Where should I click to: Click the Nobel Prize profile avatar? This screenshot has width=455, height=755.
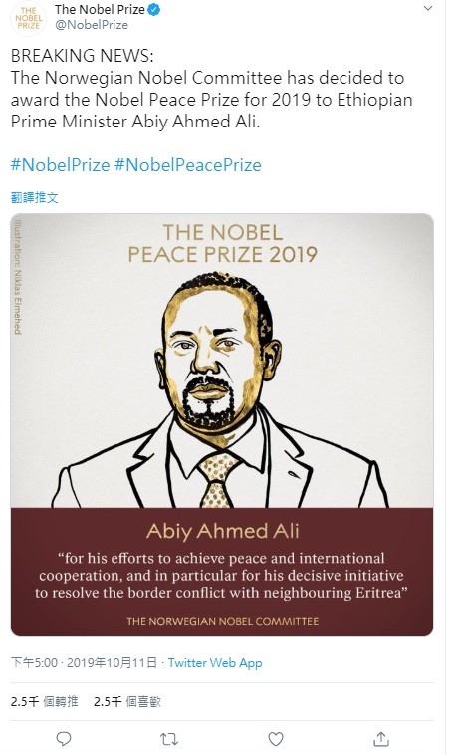29,18
